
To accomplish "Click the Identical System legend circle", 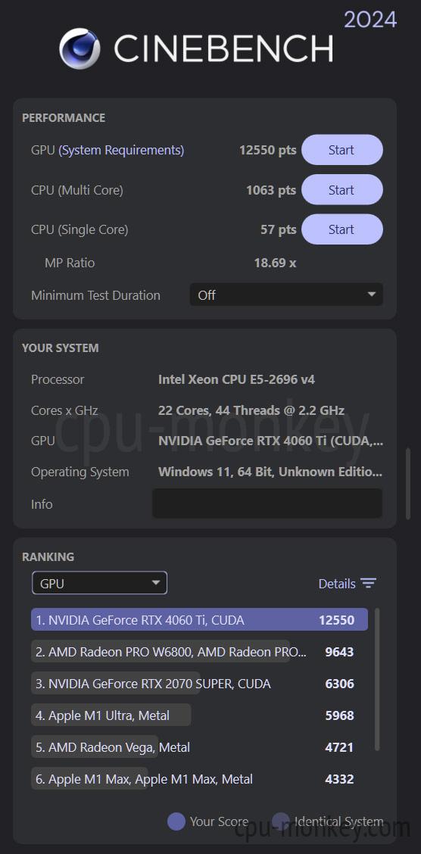I will (x=281, y=821).
